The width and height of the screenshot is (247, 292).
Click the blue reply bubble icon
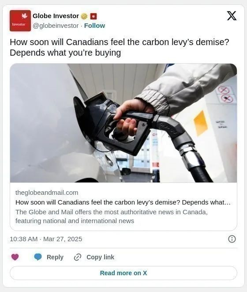pos(38,257)
